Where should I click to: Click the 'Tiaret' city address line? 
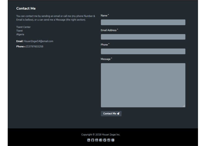click(x=20, y=31)
